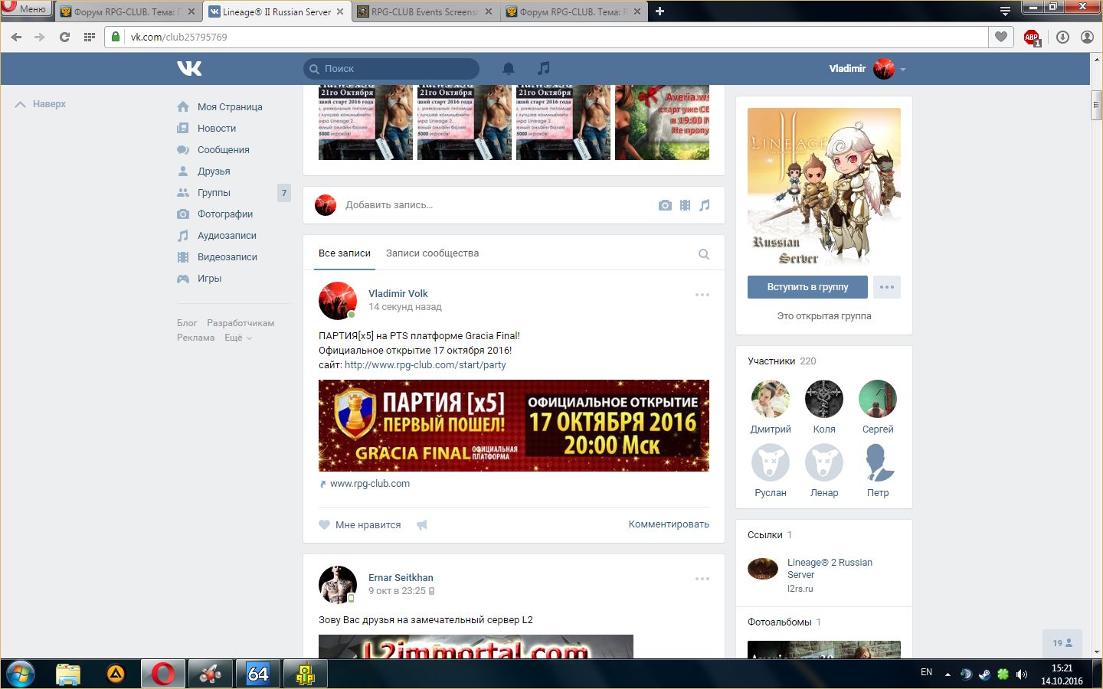Expand the Vladimir profile dropdown arrow
This screenshot has width=1103, height=689.
pyautogui.click(x=903, y=69)
